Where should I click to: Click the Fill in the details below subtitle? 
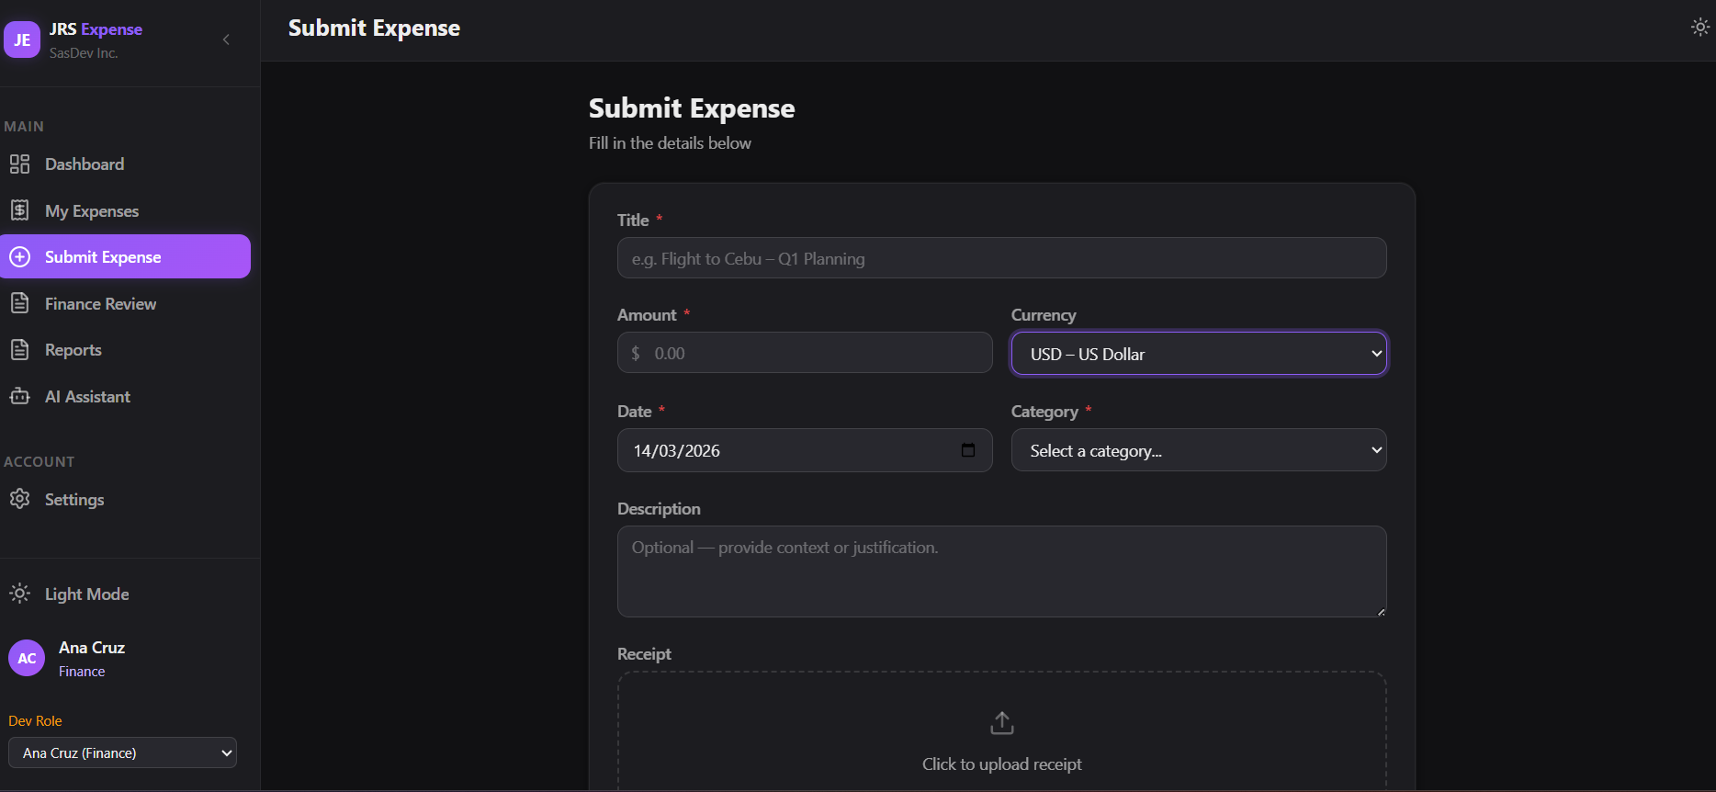[x=670, y=143]
